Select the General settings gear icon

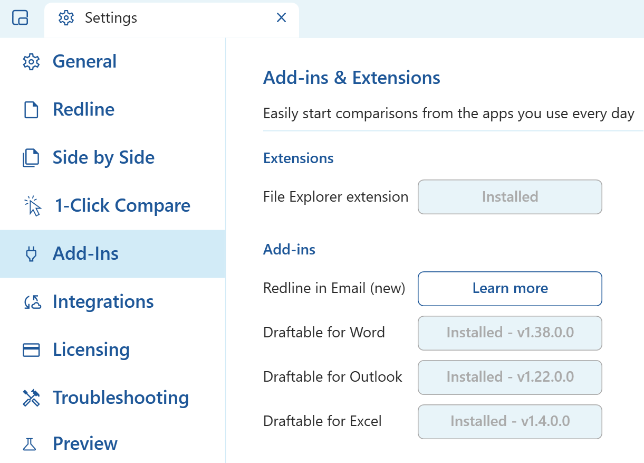pos(31,62)
